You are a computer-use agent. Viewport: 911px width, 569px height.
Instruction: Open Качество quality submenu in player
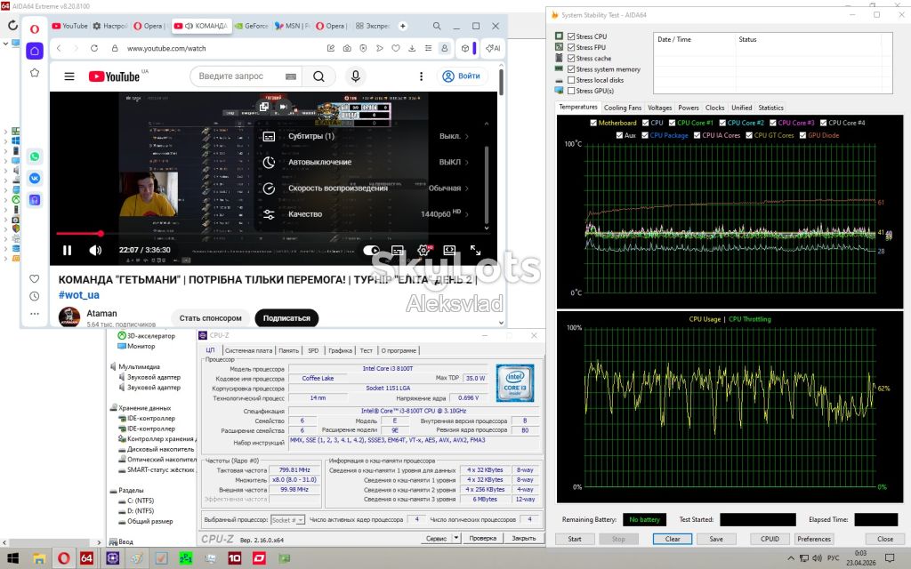click(367, 214)
